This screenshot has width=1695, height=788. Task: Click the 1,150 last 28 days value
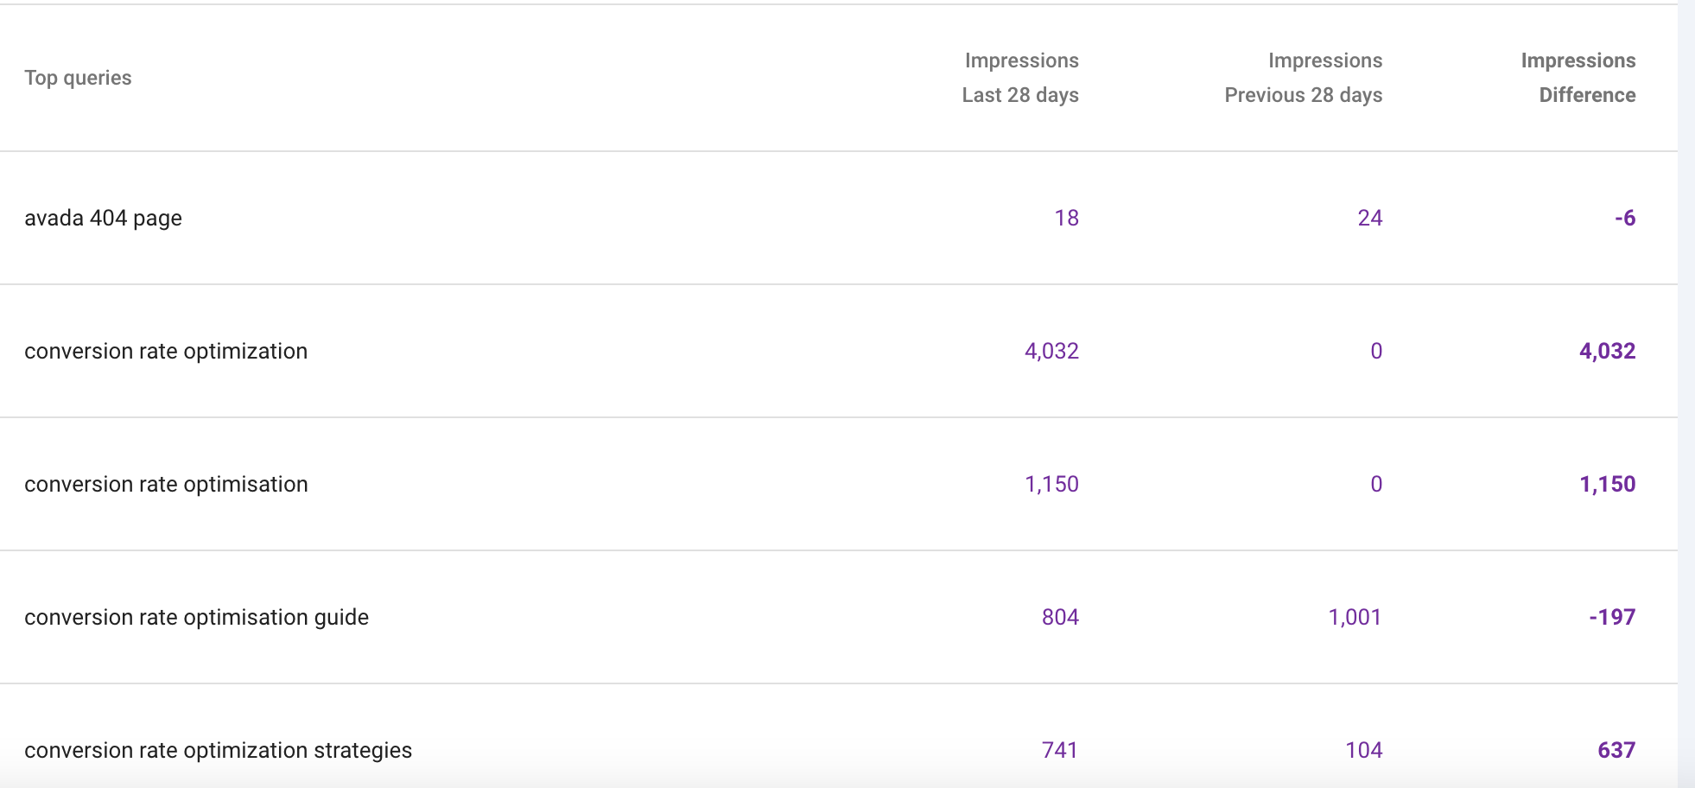pyautogui.click(x=1051, y=484)
